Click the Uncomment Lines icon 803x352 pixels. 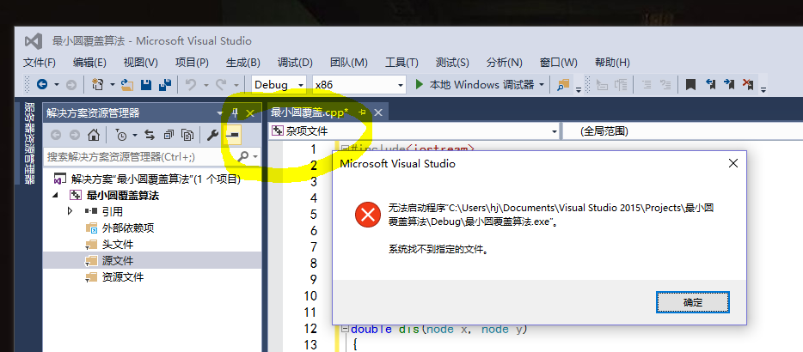[x=665, y=84]
